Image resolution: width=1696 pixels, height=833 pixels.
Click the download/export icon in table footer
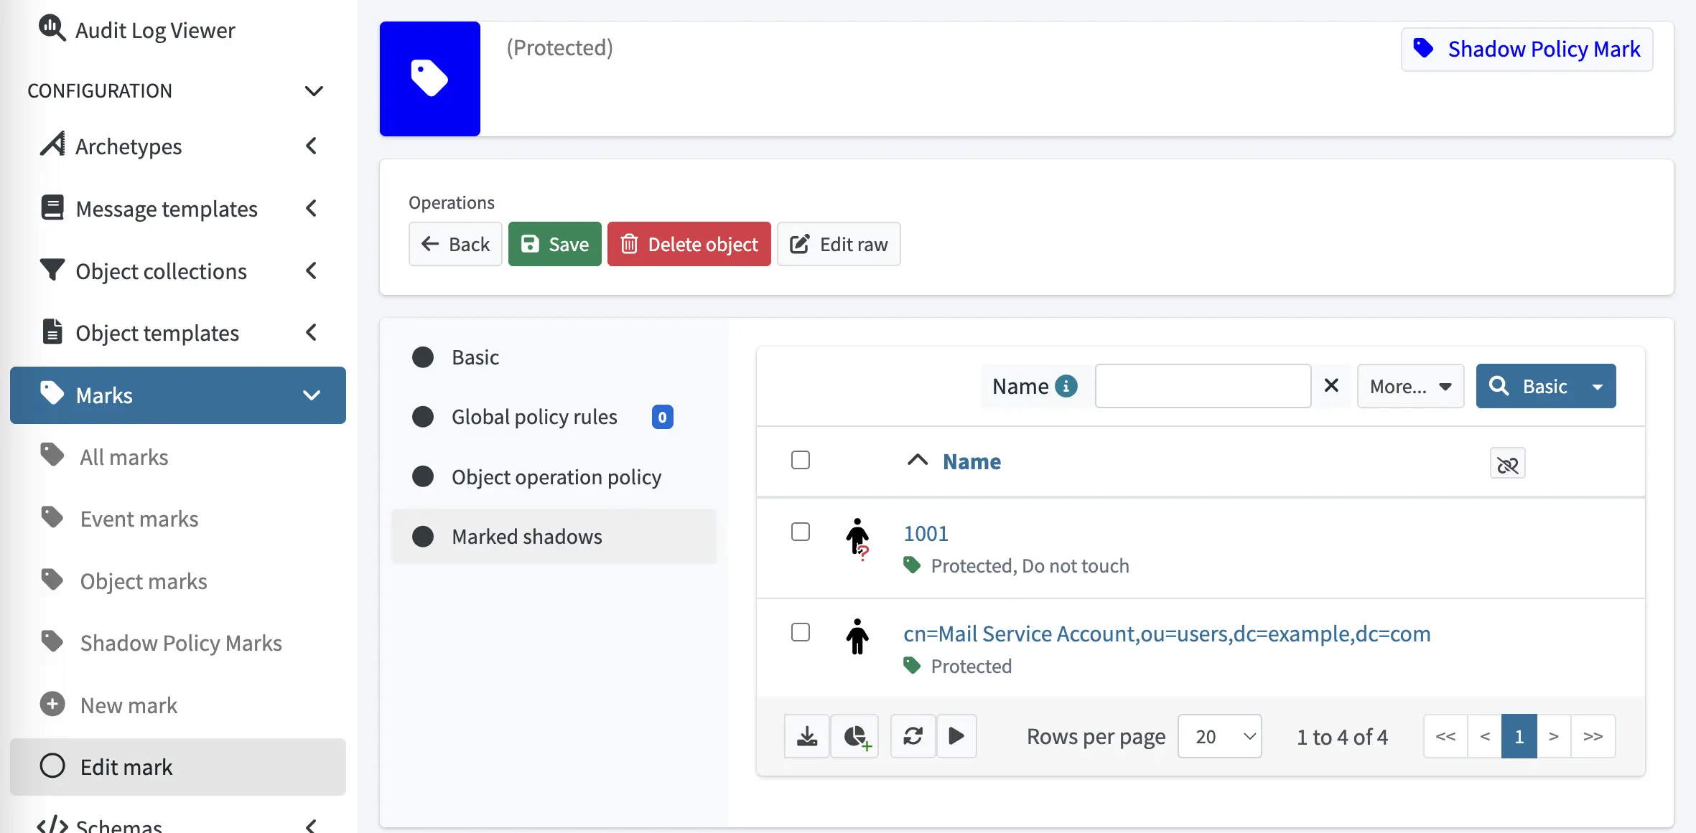[x=807, y=736]
